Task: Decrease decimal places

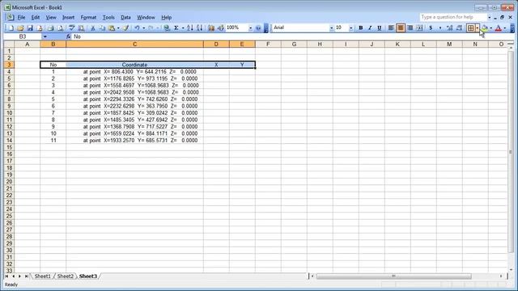Action: coord(459,28)
